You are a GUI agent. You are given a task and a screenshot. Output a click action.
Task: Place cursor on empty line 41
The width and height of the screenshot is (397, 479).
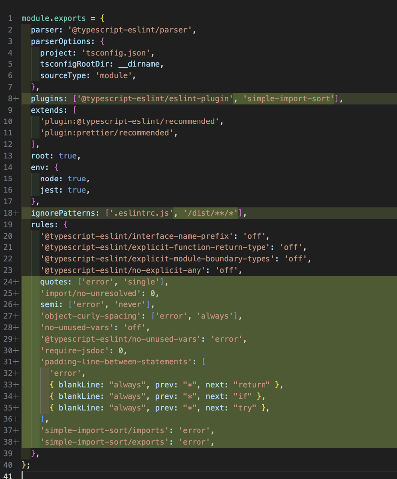pyautogui.click(x=209, y=476)
